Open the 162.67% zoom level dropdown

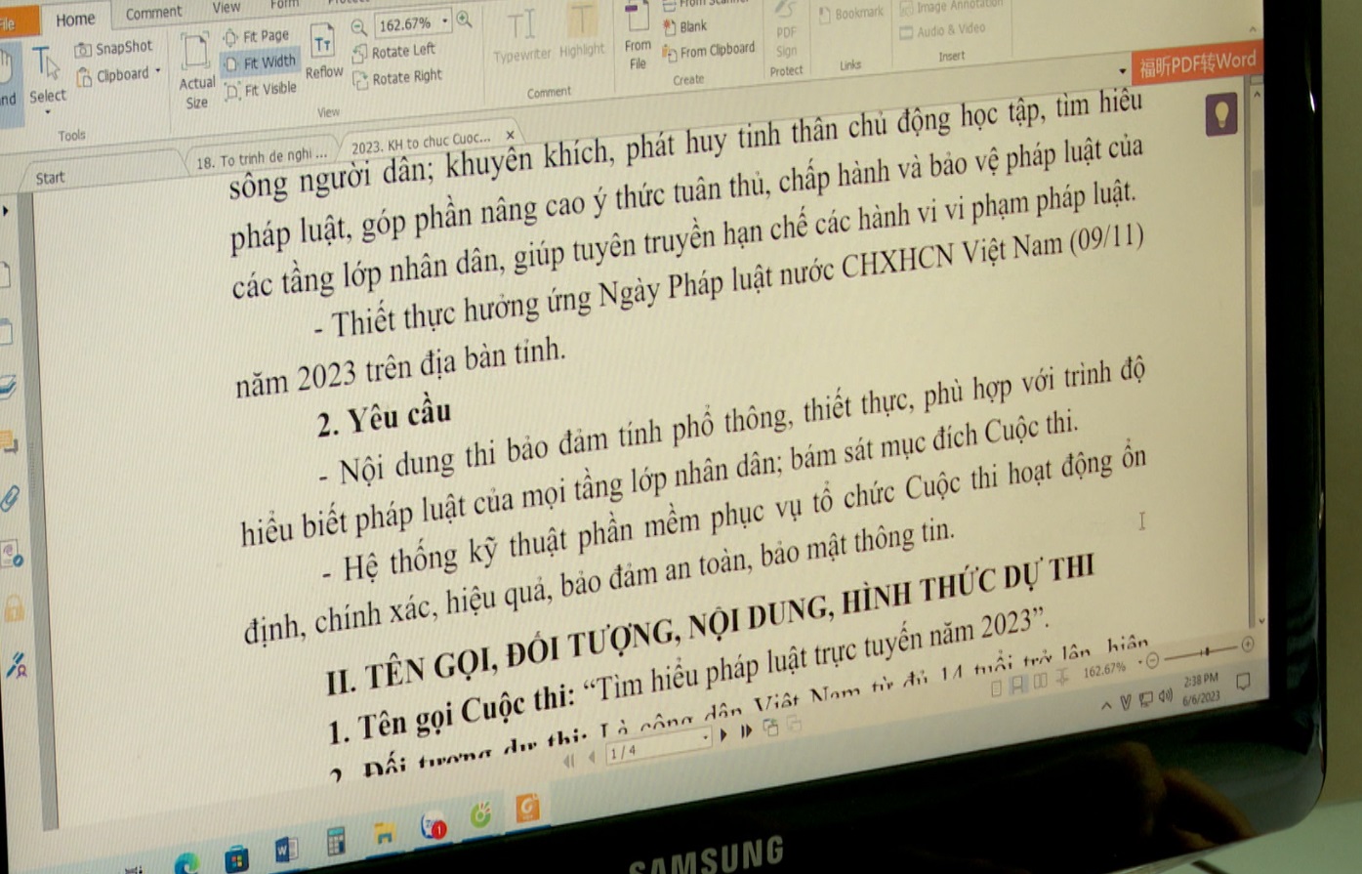(x=445, y=21)
